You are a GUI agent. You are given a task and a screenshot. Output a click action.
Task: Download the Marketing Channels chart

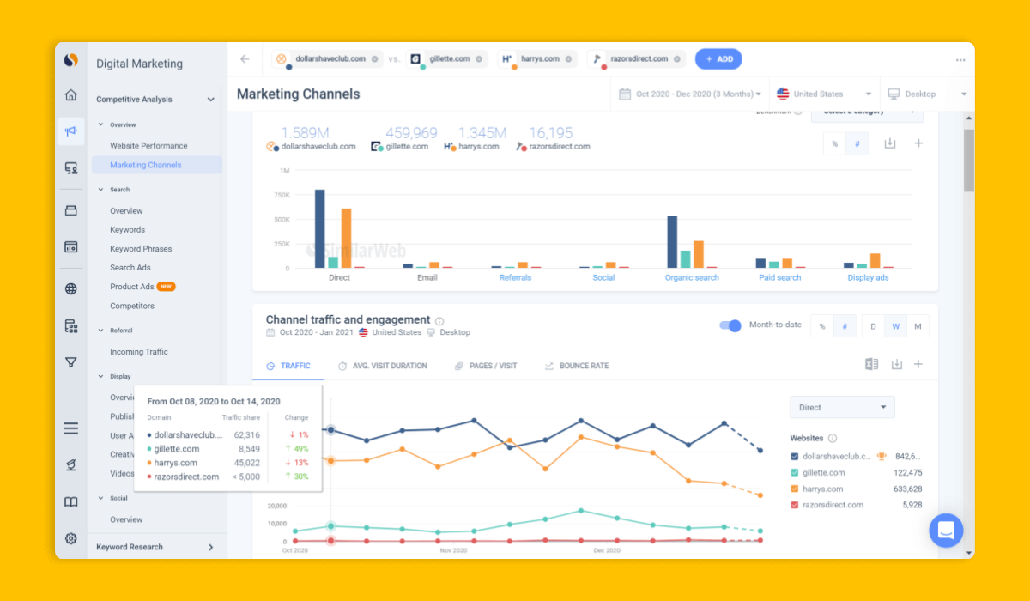pyautogui.click(x=890, y=143)
